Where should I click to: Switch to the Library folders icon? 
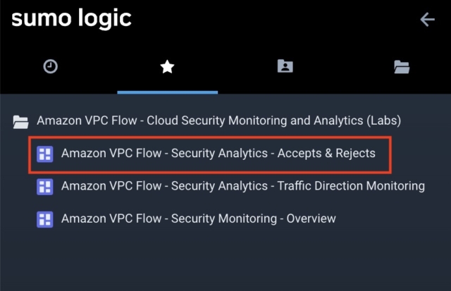[x=402, y=67]
